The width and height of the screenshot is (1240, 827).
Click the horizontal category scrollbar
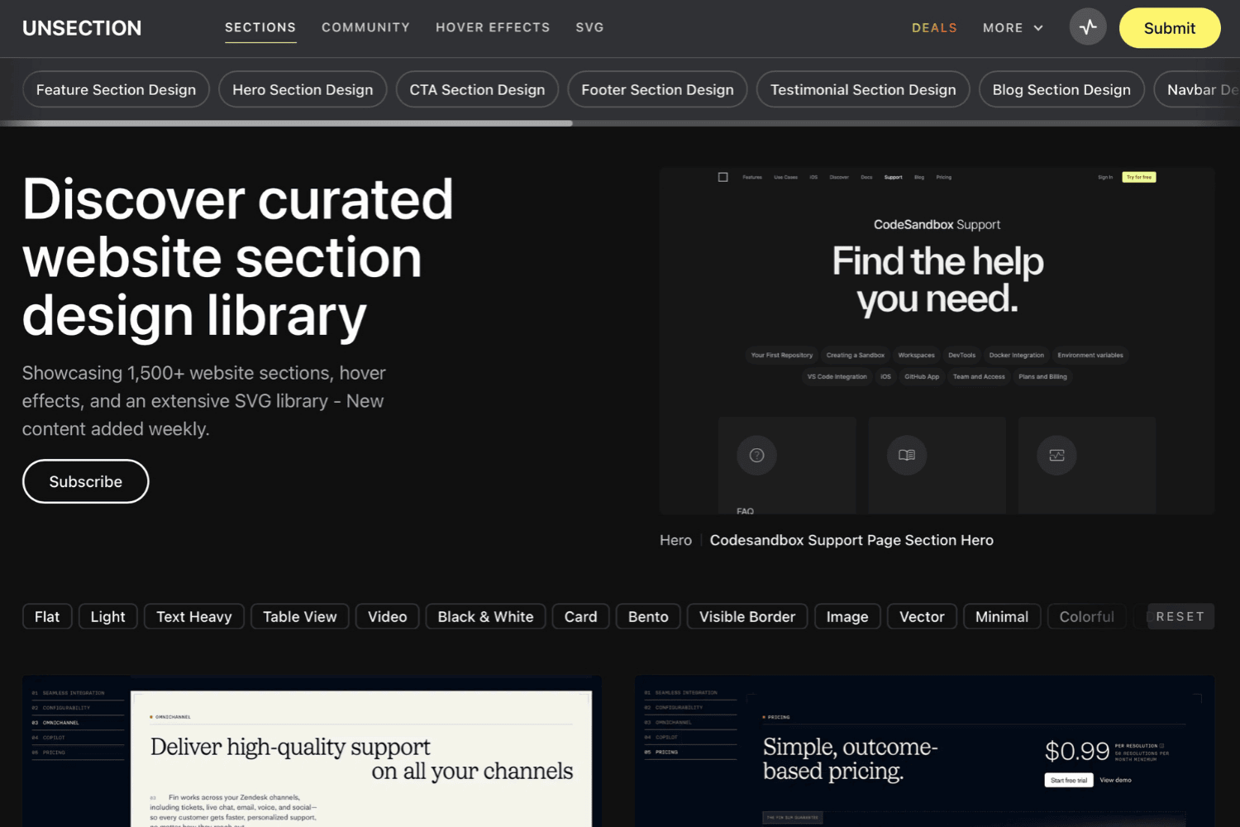tap(287, 123)
